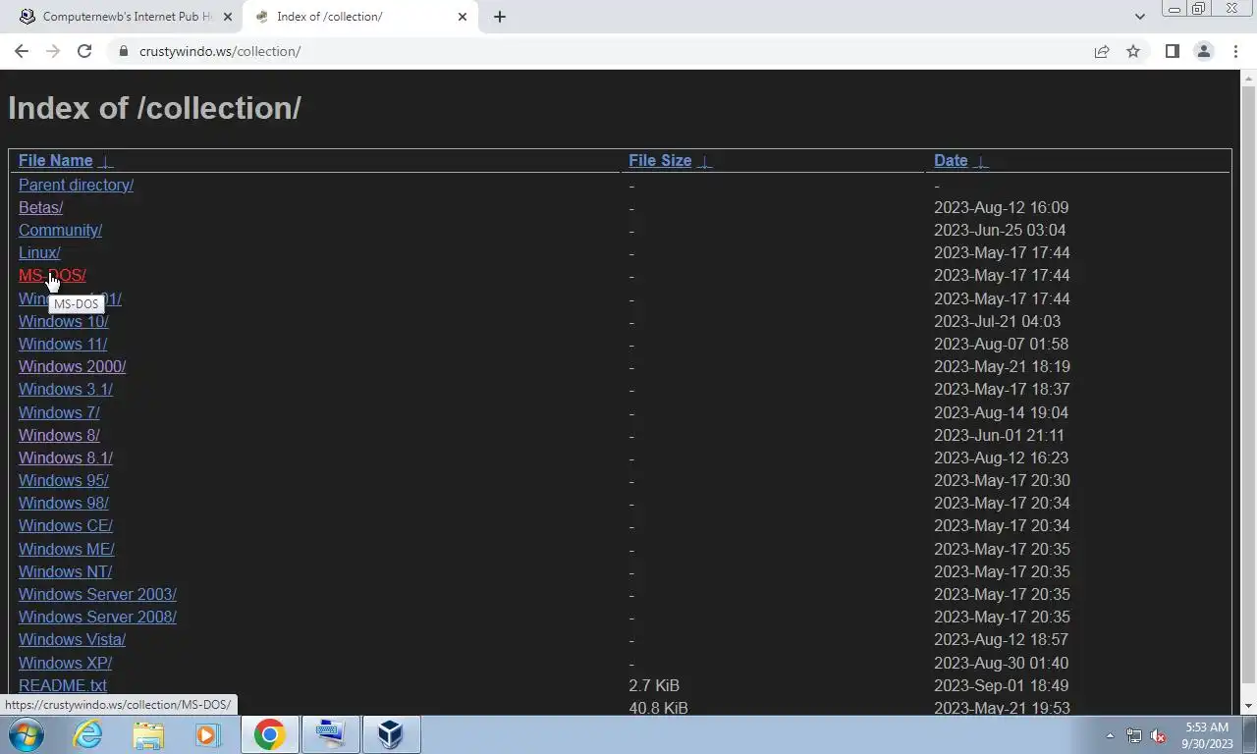1257x754 pixels.
Task: Click the browser forward arrow
Action: pyautogui.click(x=53, y=51)
